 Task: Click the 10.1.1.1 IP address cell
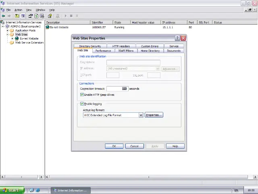168,27
